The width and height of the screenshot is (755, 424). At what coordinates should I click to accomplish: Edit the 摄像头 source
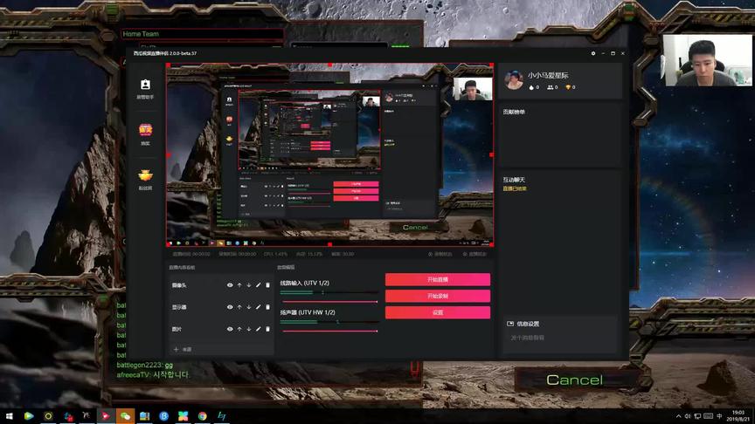pyautogui.click(x=259, y=285)
